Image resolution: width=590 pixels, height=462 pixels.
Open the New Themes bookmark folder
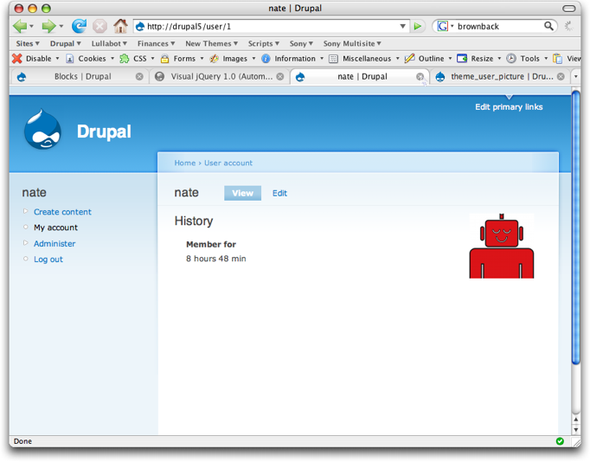click(x=211, y=43)
